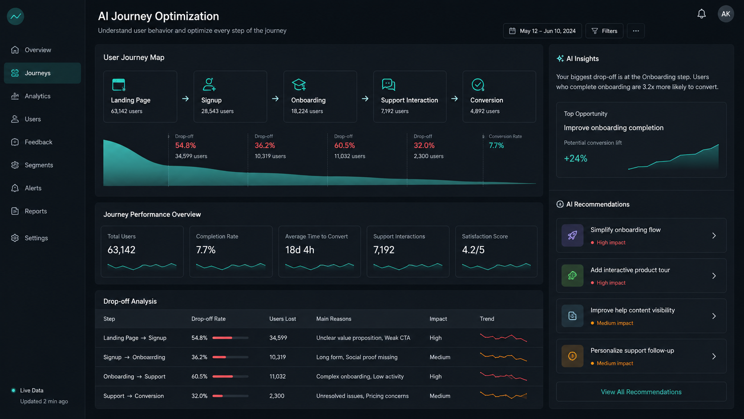Screen dimensions: 744x419
Task: Click the Average Time to Convert card
Action: [x=319, y=252]
